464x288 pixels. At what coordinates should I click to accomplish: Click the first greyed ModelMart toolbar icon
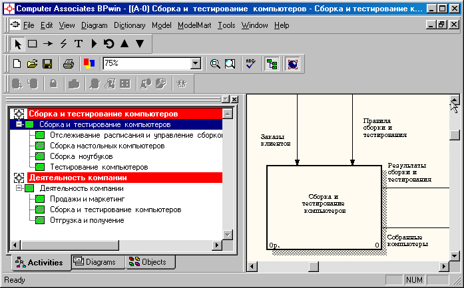coord(17,84)
